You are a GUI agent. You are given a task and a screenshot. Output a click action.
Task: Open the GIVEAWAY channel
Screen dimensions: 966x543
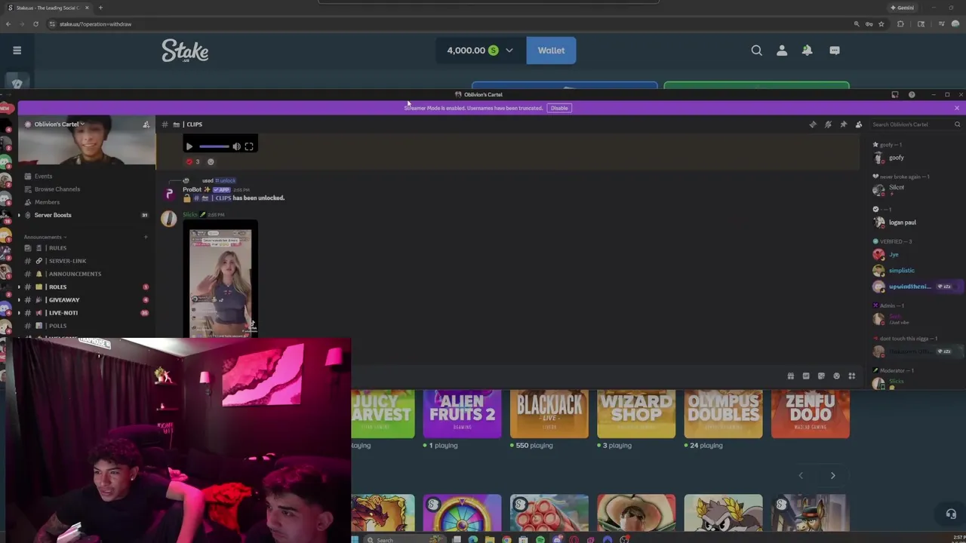click(x=63, y=299)
